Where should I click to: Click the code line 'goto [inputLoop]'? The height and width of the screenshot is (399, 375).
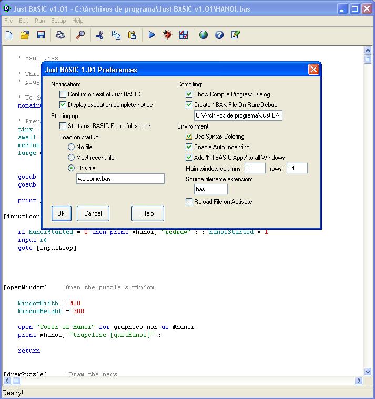click(47, 248)
